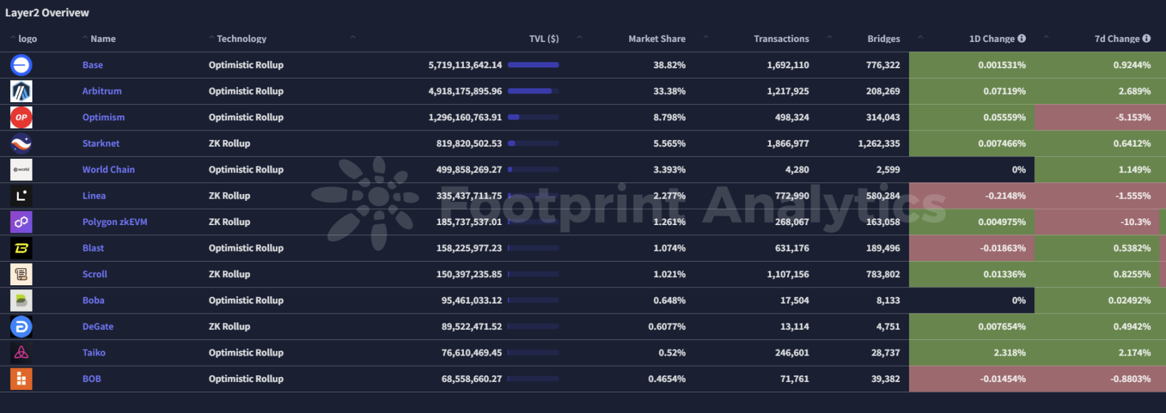Sort by the Technology column header
Screen dimensions: 1166x413
tap(241, 39)
